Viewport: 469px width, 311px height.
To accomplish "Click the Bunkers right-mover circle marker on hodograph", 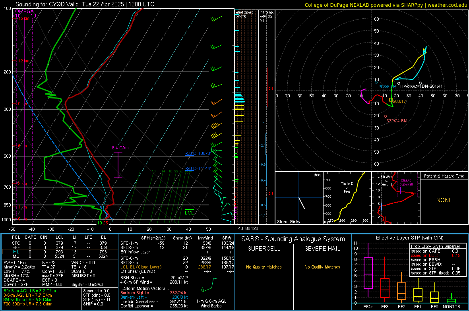I will 385,116.
